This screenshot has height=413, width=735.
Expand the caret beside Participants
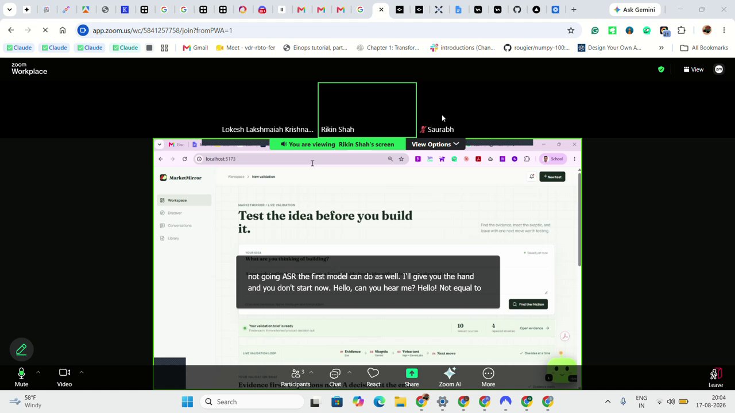pyautogui.click(x=311, y=372)
